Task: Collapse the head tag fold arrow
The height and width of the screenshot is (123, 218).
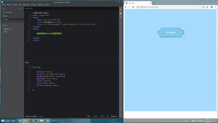Action: click(x=31, y=17)
